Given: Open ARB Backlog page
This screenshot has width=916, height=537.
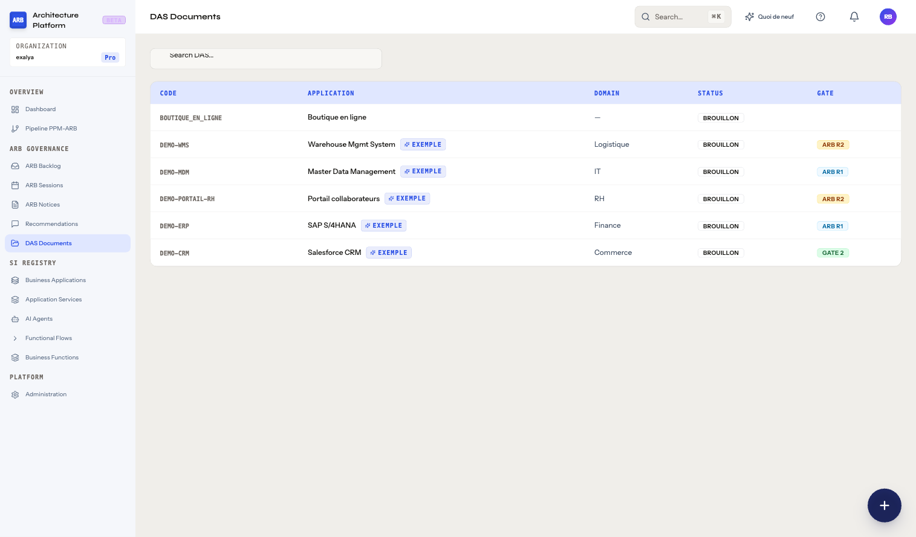Looking at the screenshot, I should pos(68,166).
